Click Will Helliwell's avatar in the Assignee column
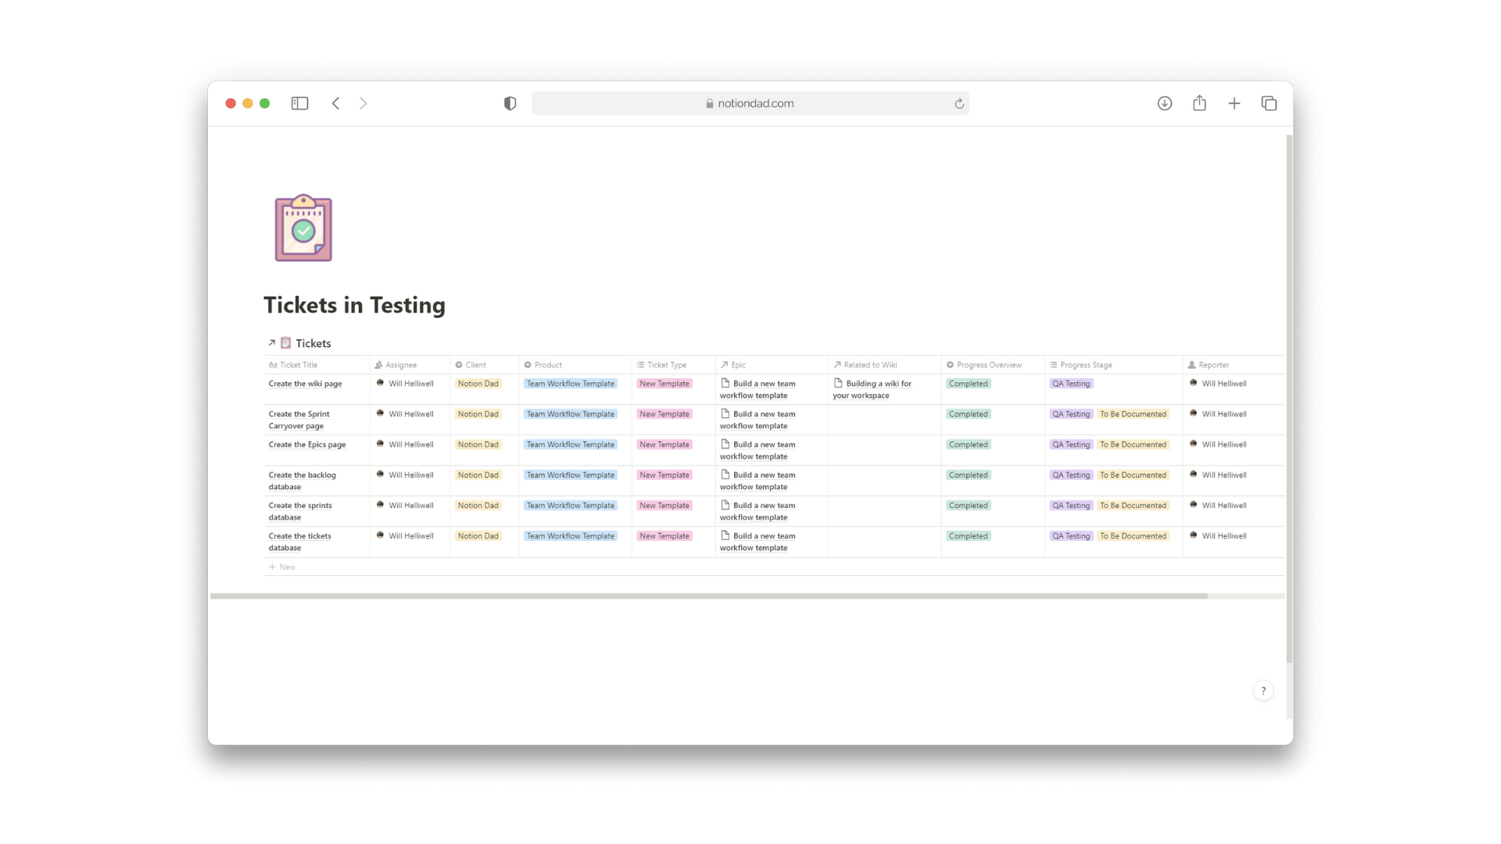The width and height of the screenshot is (1501, 844). tap(380, 383)
